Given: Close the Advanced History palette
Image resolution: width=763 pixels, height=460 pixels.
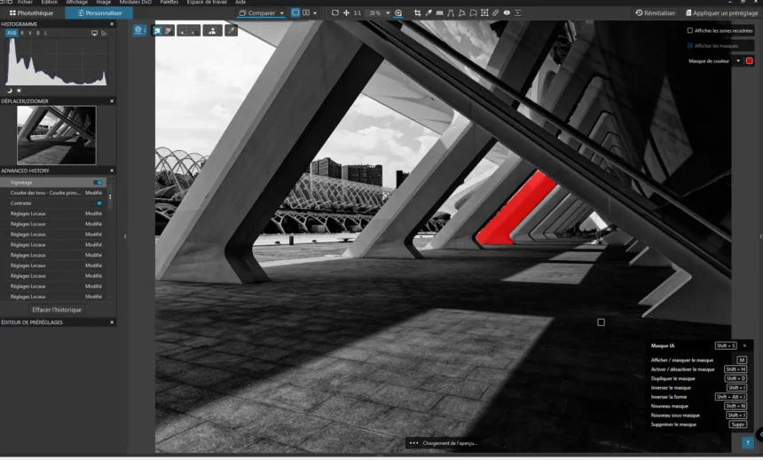Looking at the screenshot, I should 112,171.
